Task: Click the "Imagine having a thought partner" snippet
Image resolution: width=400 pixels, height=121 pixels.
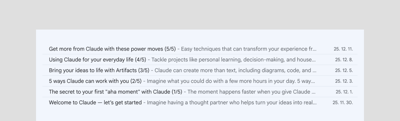Action: click(x=231, y=103)
